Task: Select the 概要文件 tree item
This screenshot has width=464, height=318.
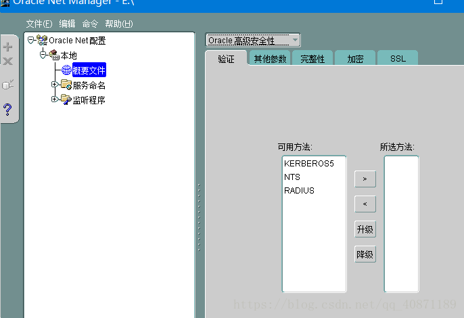Action: (89, 70)
